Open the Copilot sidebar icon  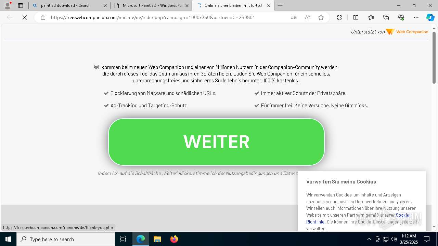[430, 17]
